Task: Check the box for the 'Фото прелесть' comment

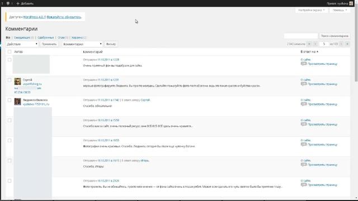Action: (10, 181)
